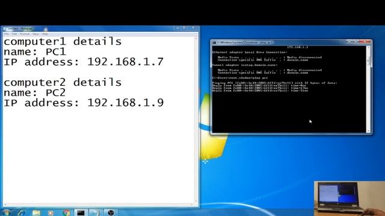The height and width of the screenshot is (216, 385).
Task: Maximize the Notepad window
Action: click(x=184, y=28)
